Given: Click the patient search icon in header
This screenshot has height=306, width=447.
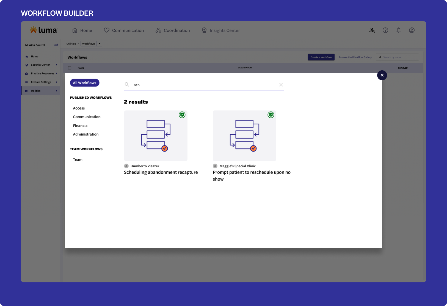Looking at the screenshot, I should (x=372, y=30).
